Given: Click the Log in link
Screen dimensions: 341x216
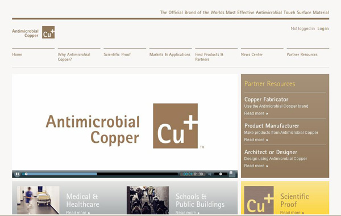Looking at the screenshot, I should tap(323, 28).
